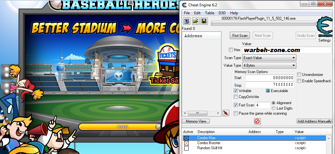Enable the Unrandomizer checkbox
The height and width of the screenshot is (154, 335).
(x=299, y=75)
